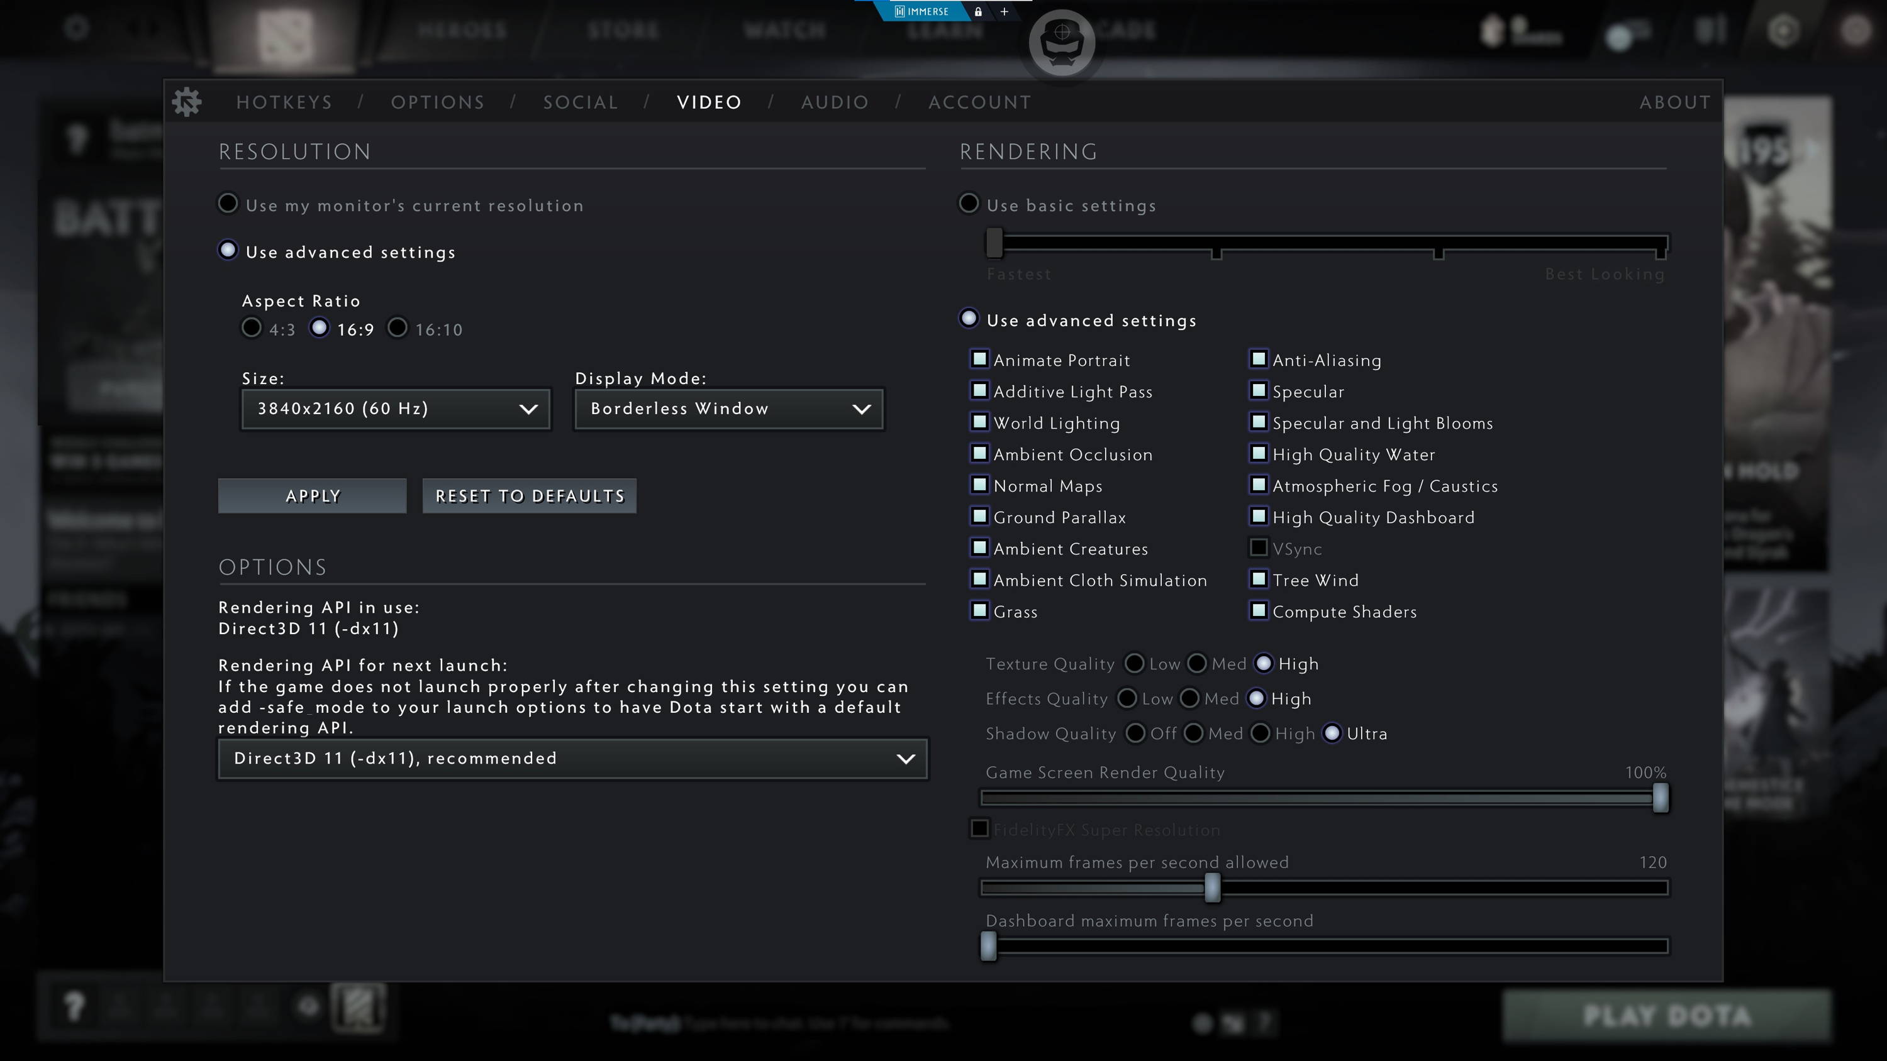Toggle High Quality Water checkbox

tap(1259, 453)
